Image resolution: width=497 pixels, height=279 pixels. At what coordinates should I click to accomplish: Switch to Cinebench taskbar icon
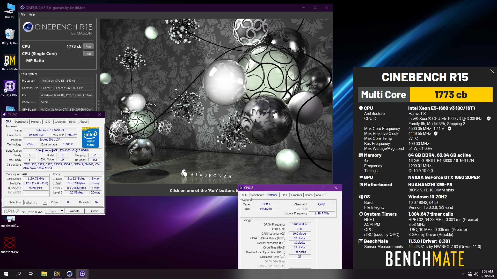[69, 274]
